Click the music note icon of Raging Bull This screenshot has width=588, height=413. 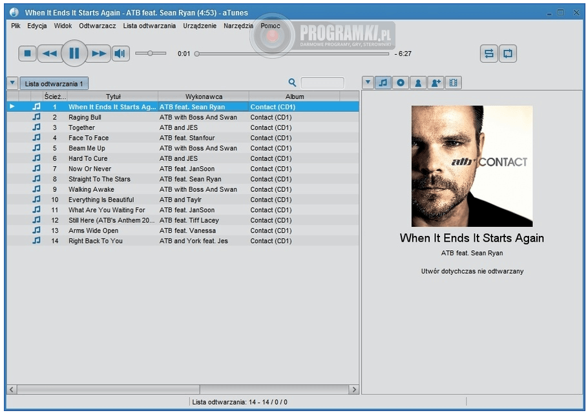point(36,117)
